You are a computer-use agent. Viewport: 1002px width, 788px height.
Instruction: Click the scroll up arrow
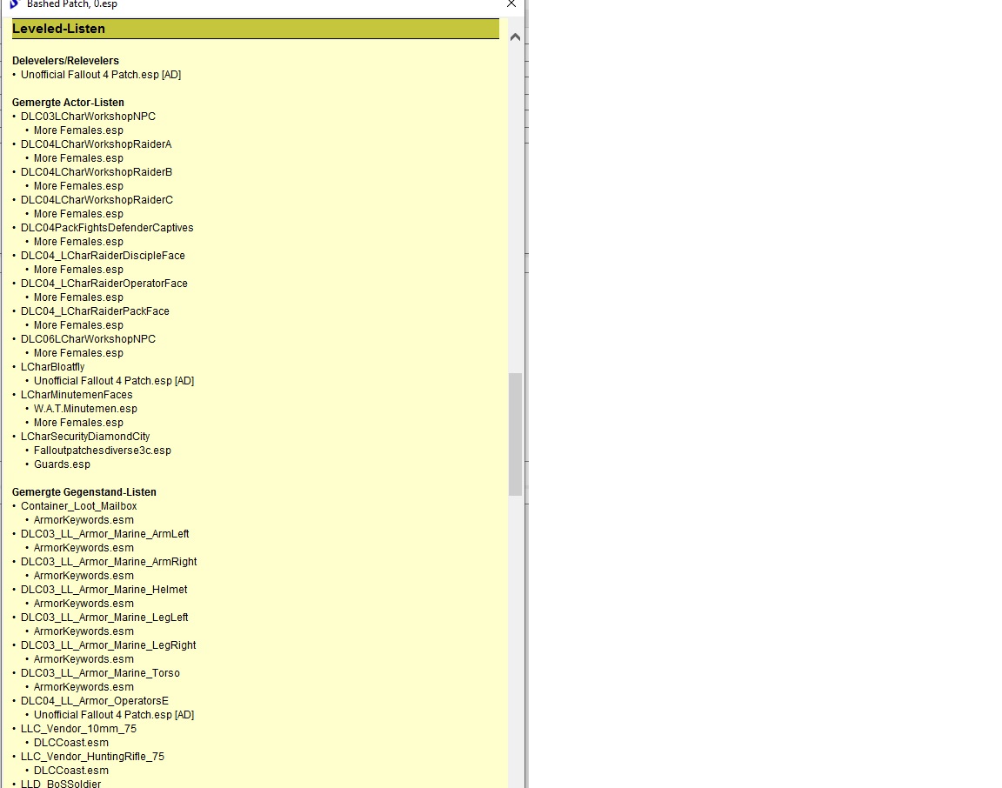[515, 37]
